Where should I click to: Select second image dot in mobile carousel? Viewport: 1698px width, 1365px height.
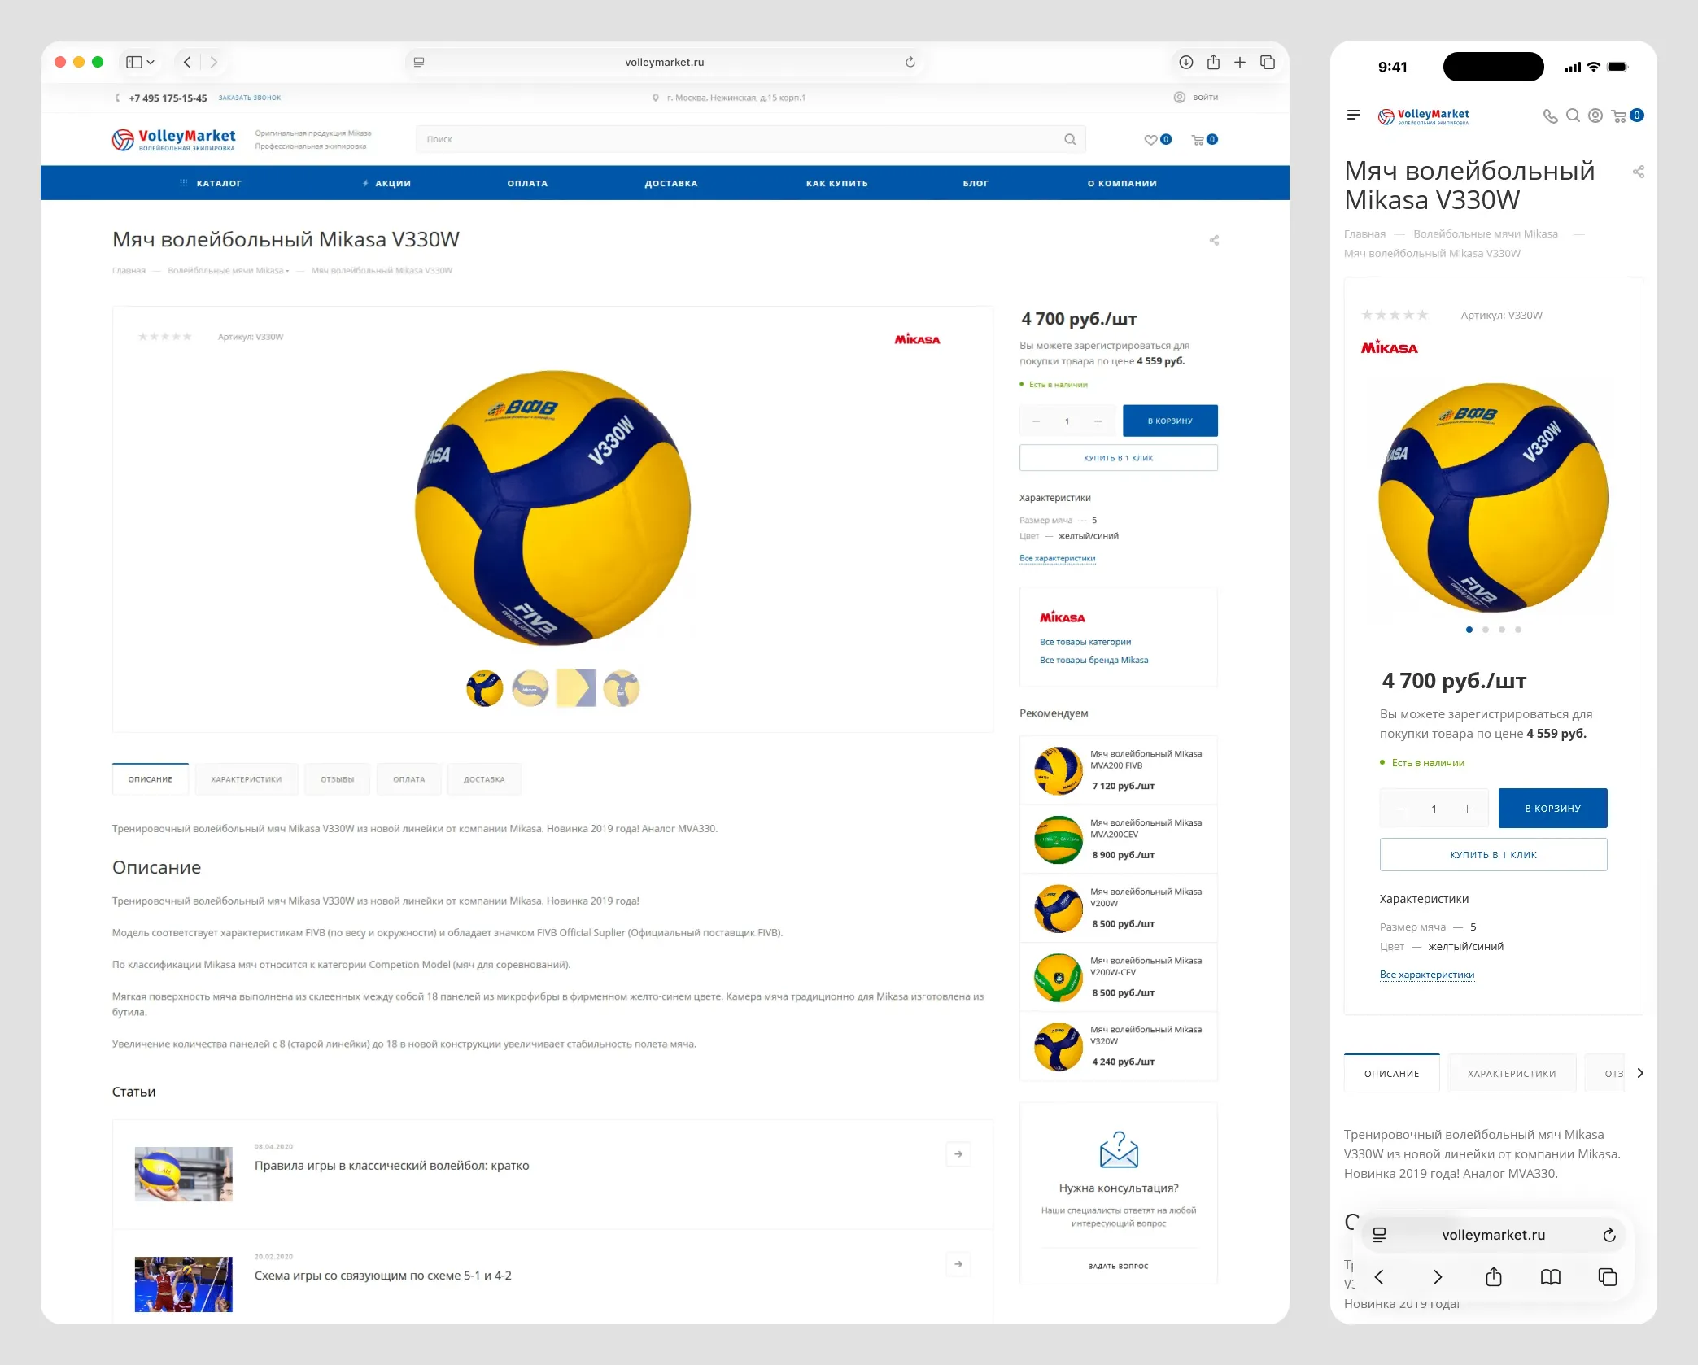click(x=1486, y=630)
